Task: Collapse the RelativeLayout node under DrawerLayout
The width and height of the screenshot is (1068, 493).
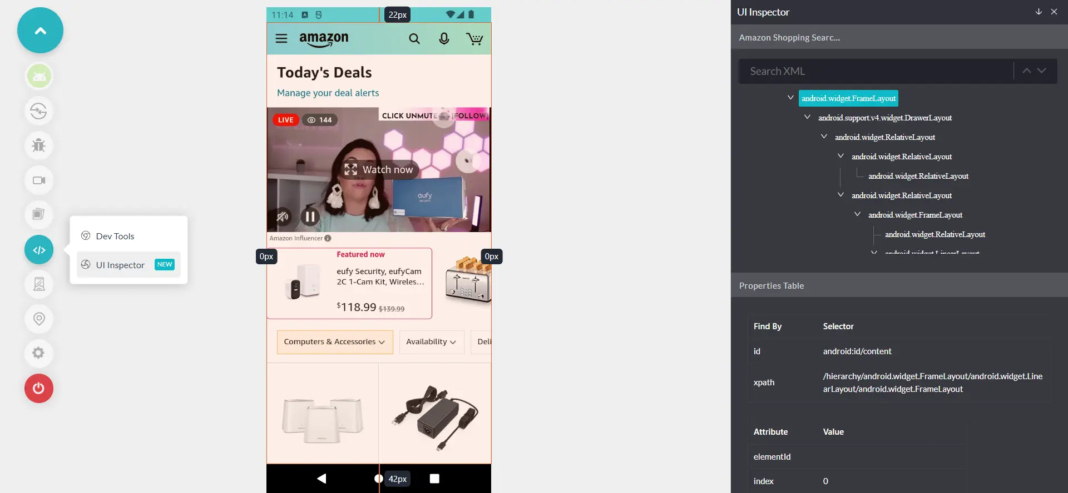Action: tap(824, 137)
